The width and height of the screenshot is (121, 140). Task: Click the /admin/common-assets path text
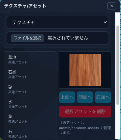79,128
